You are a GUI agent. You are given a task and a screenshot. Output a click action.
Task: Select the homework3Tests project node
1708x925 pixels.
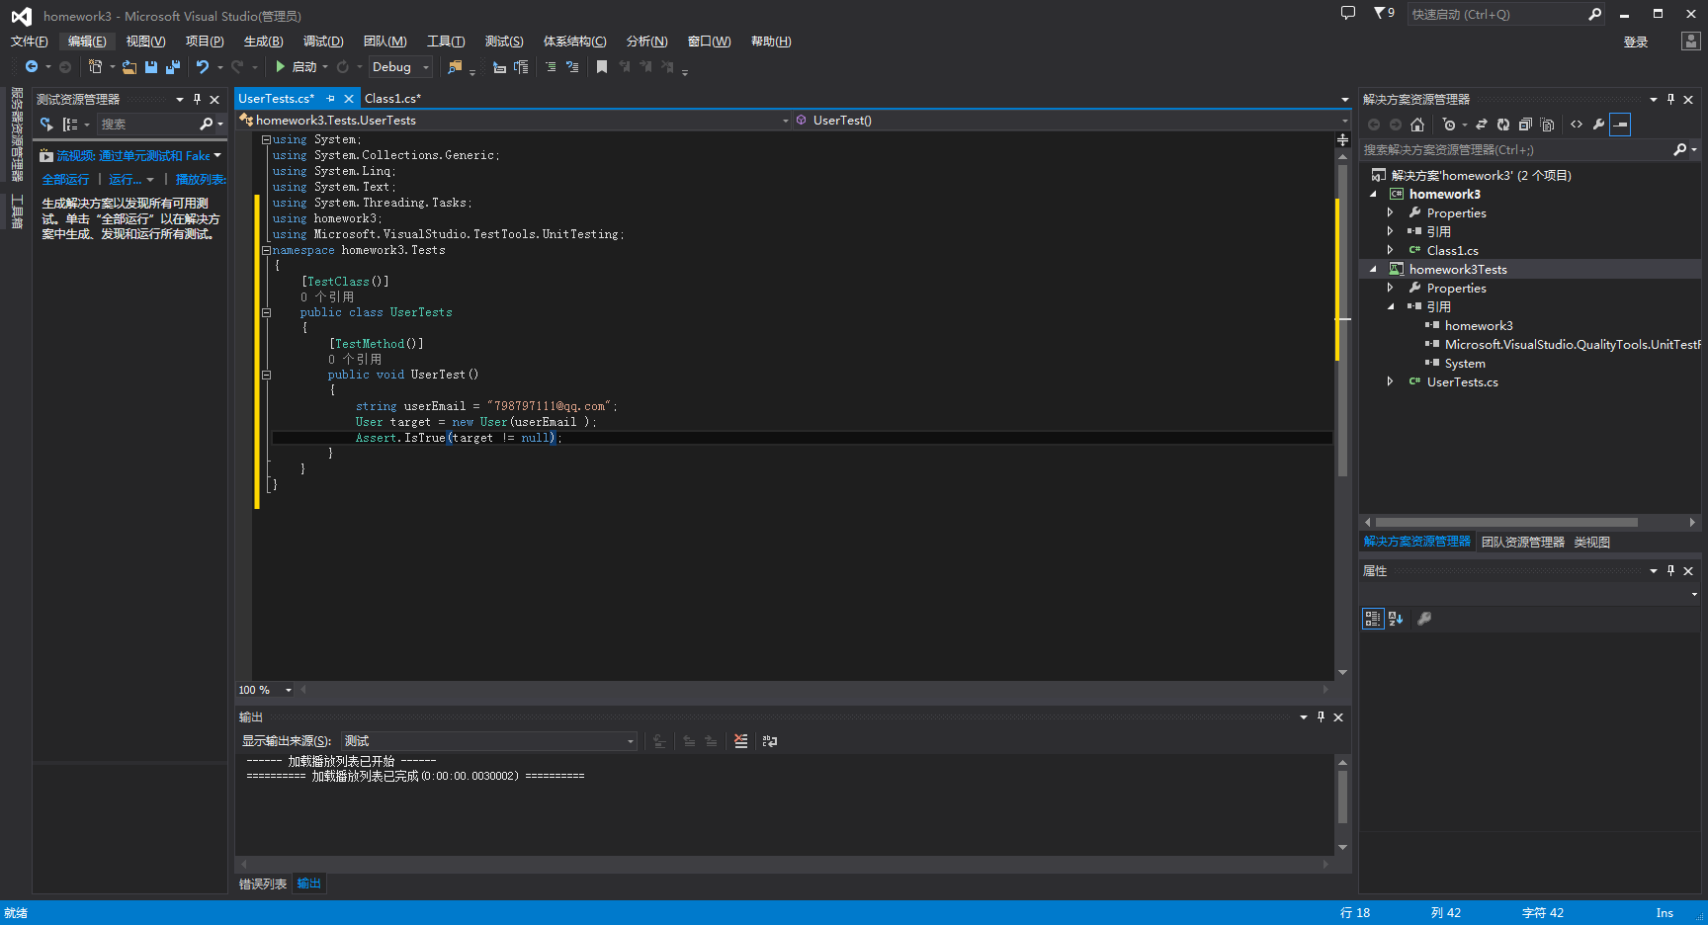pyautogui.click(x=1458, y=270)
